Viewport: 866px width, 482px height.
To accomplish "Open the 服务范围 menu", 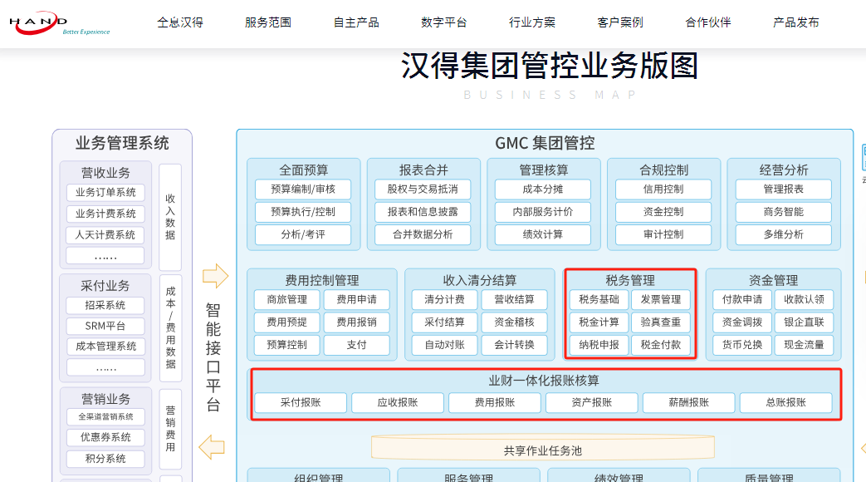I will tap(268, 22).
